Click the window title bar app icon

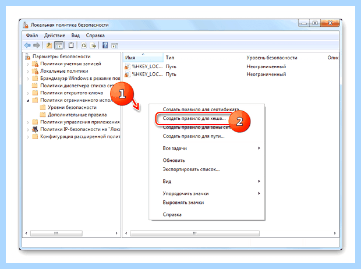click(x=26, y=25)
